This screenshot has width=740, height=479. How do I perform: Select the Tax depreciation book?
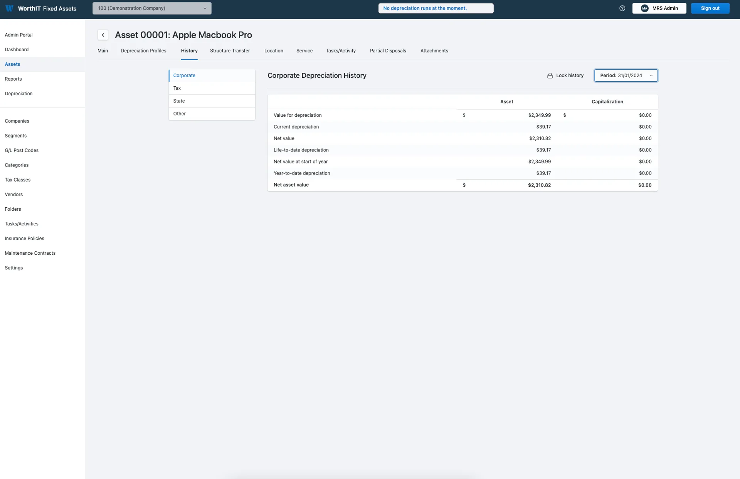pos(212,88)
